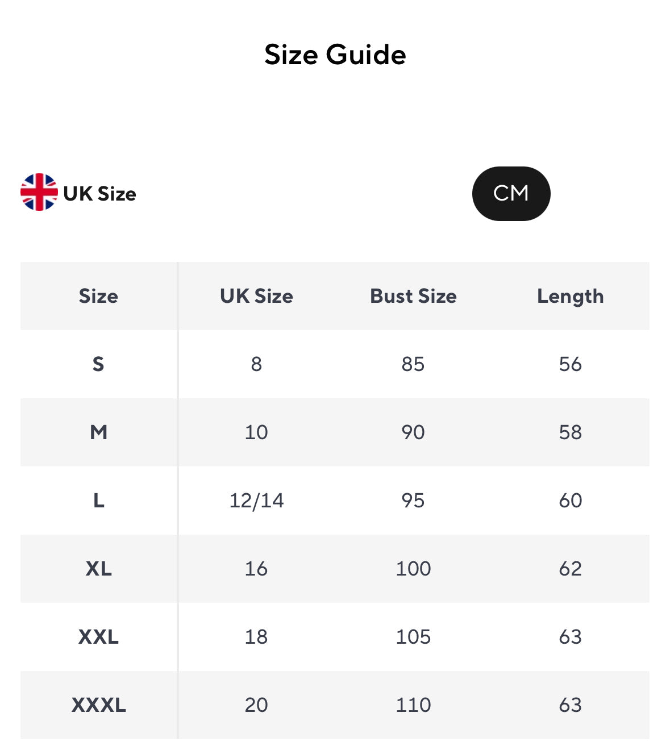
Task: Click length value 56
Action: 570,364
